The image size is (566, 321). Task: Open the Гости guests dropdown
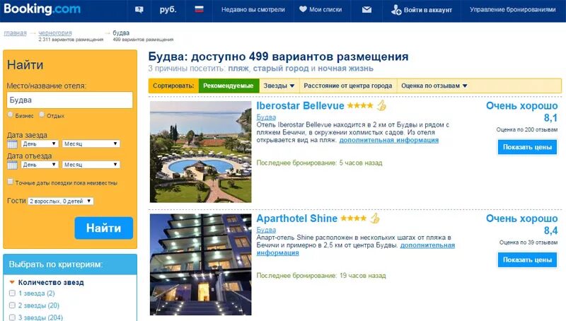click(60, 202)
